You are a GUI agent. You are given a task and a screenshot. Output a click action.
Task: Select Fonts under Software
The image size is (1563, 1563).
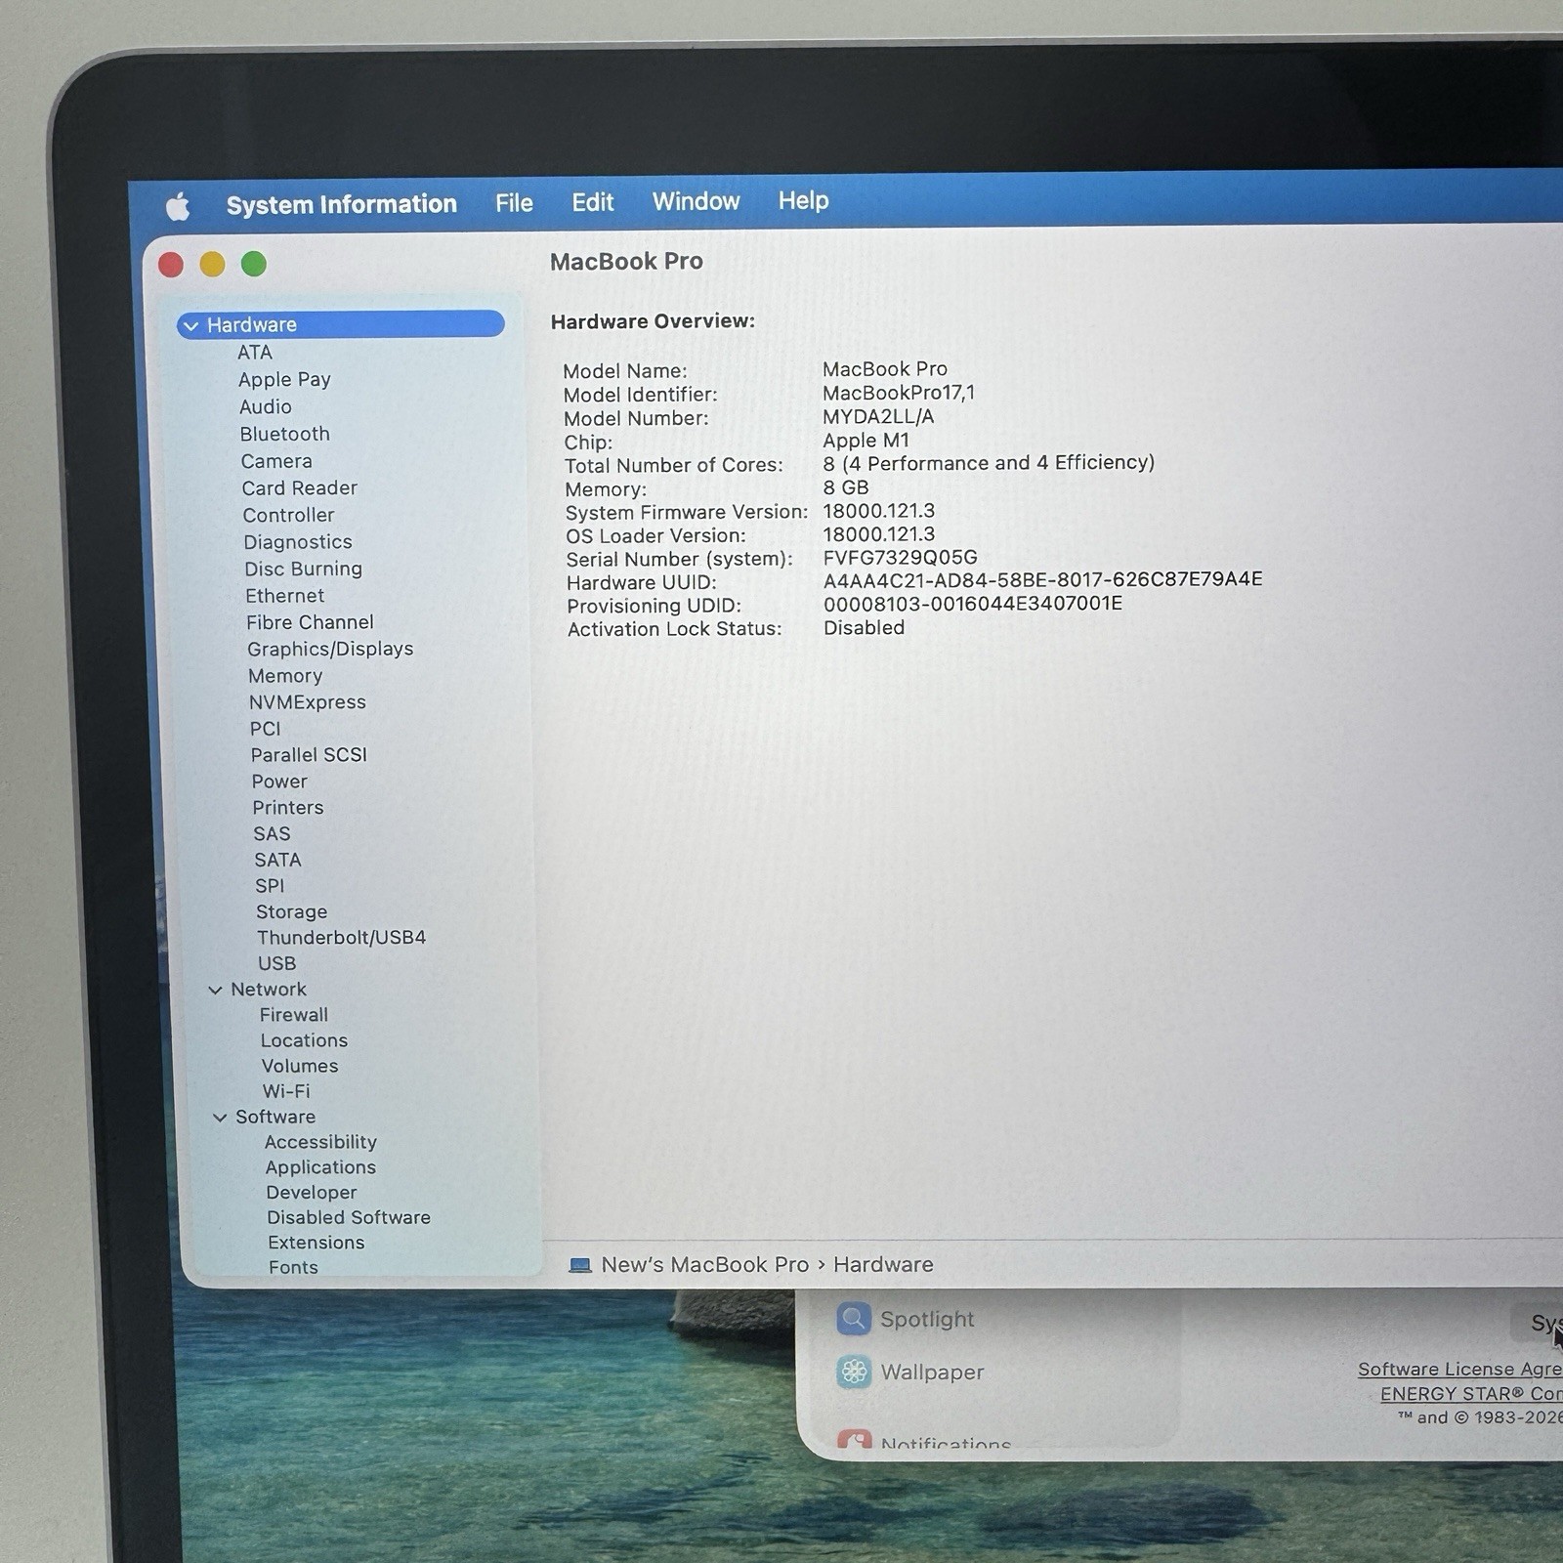(293, 1267)
